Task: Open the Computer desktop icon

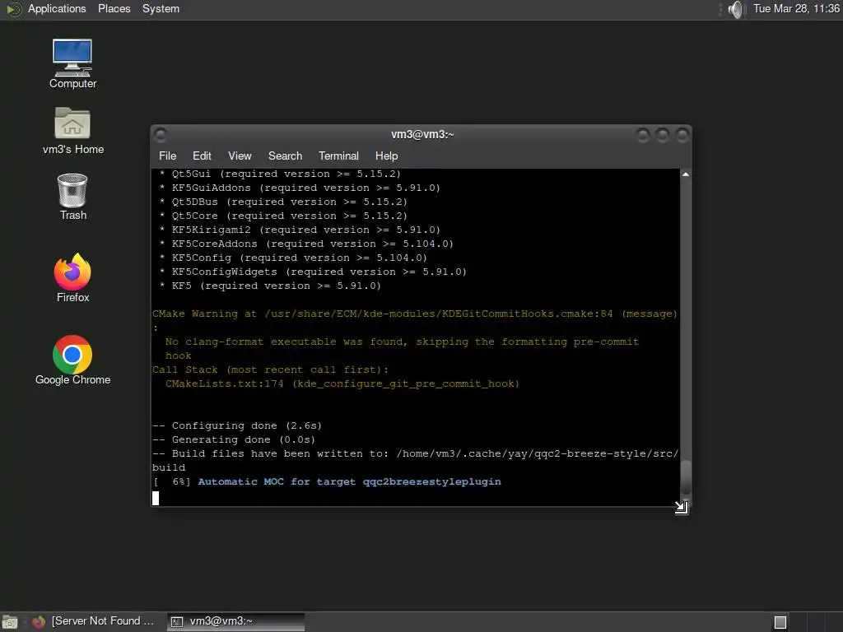Action: click(x=72, y=63)
